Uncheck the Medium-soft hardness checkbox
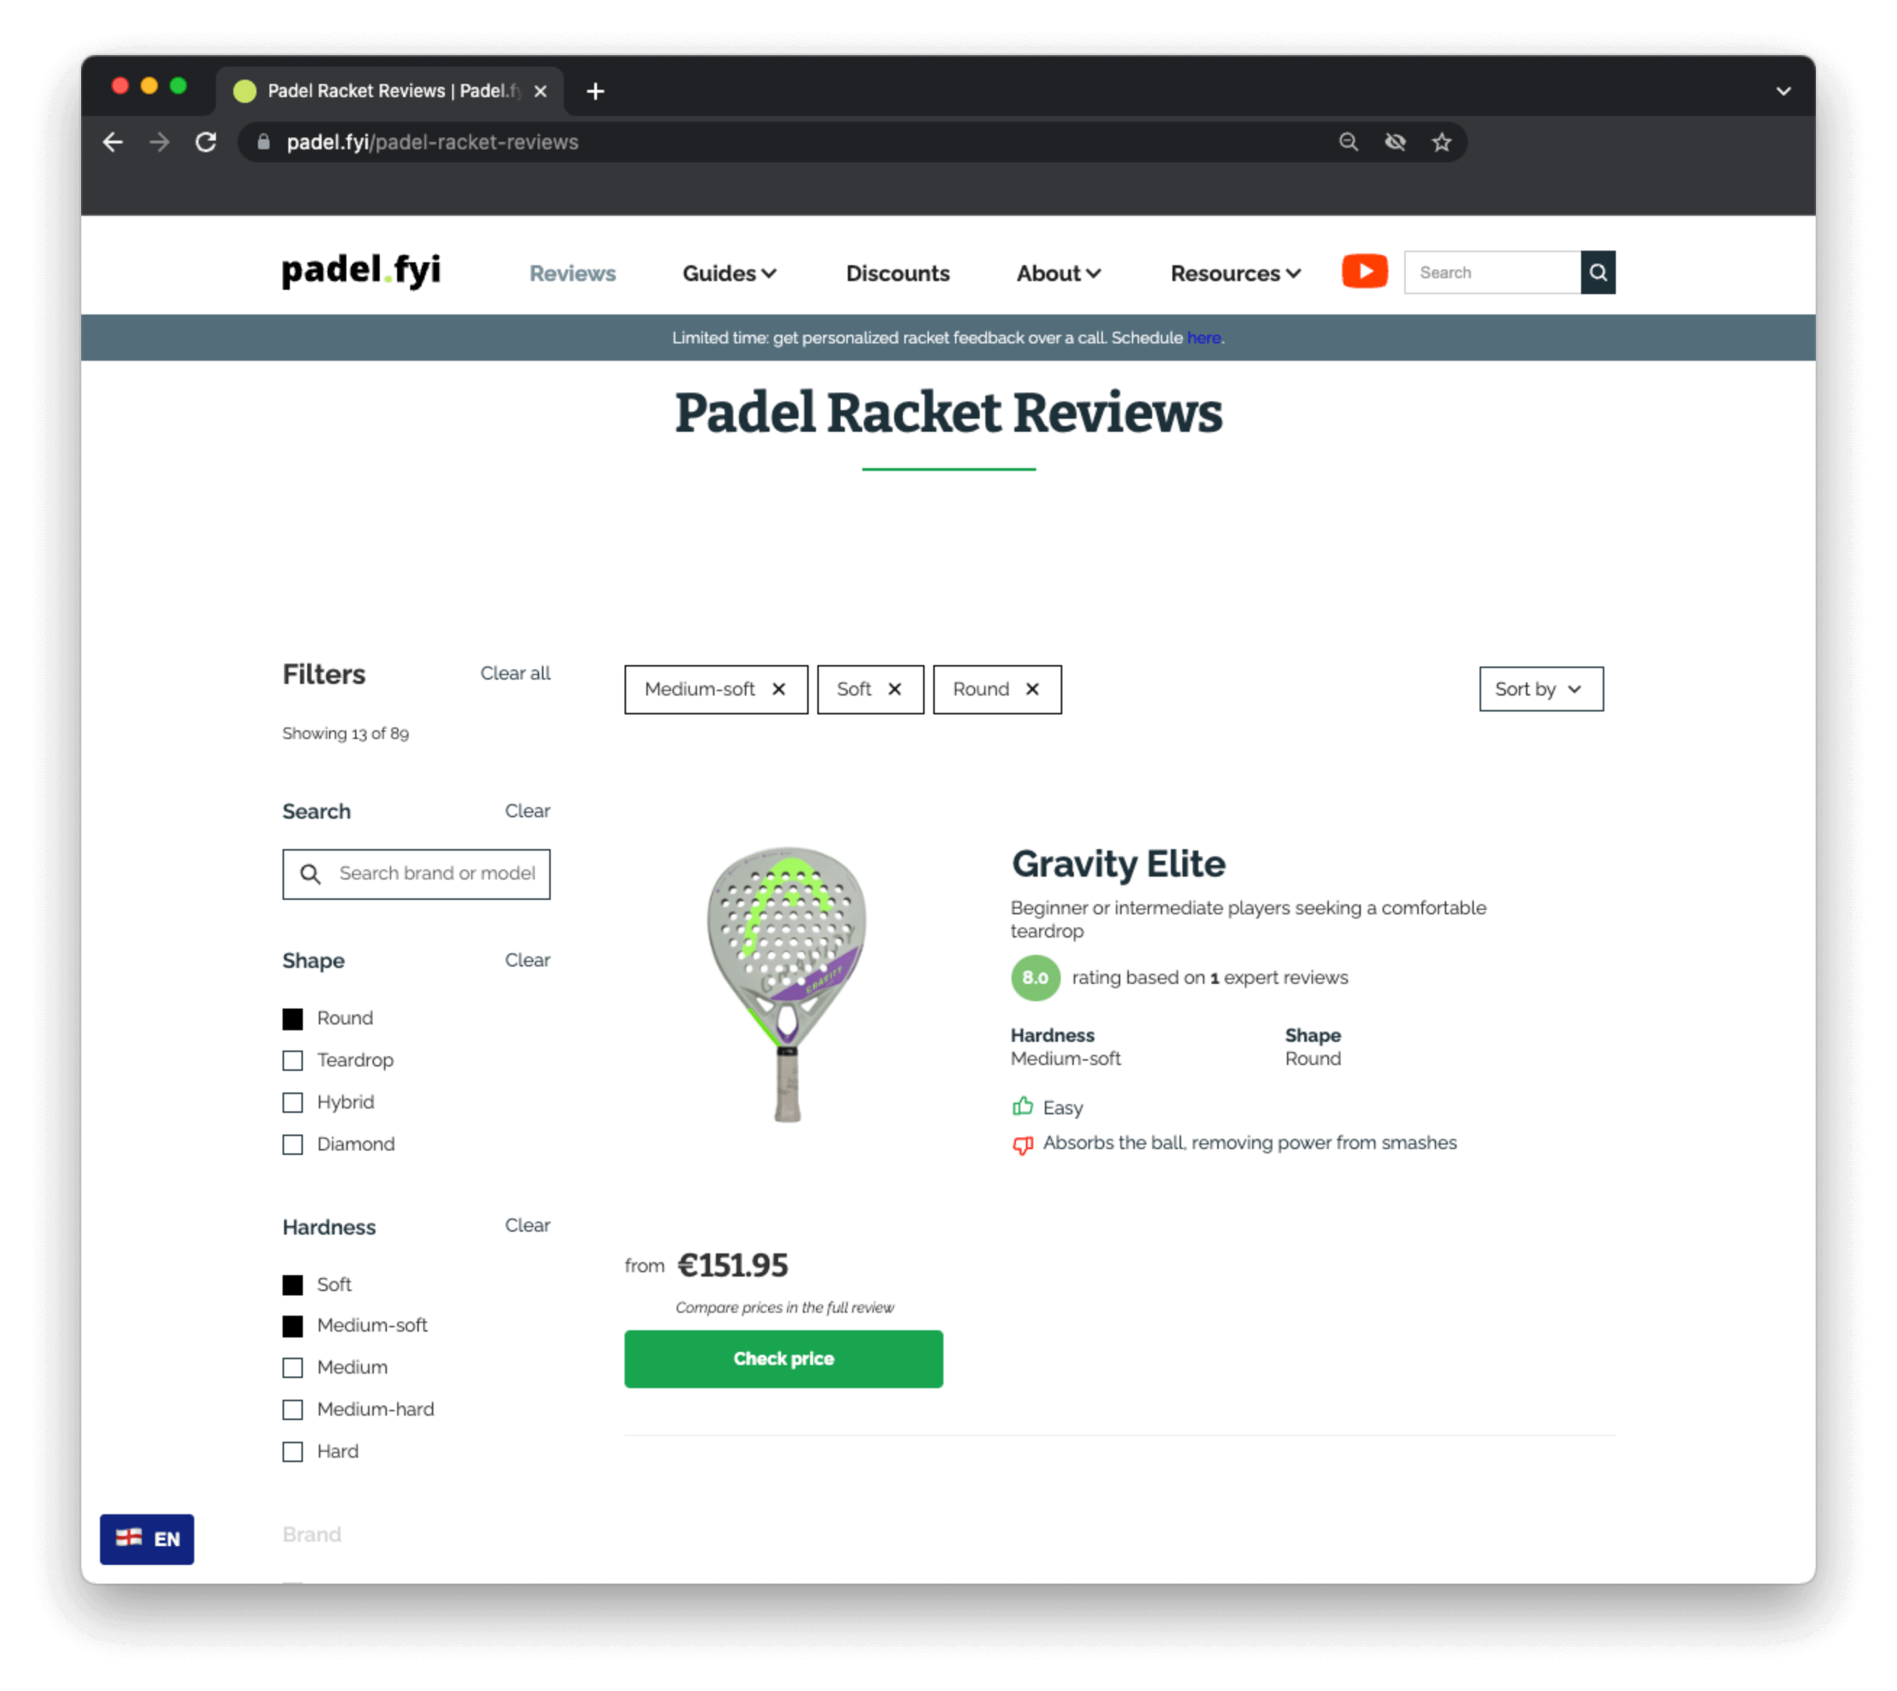This screenshot has width=1897, height=1691. pyautogui.click(x=293, y=1326)
